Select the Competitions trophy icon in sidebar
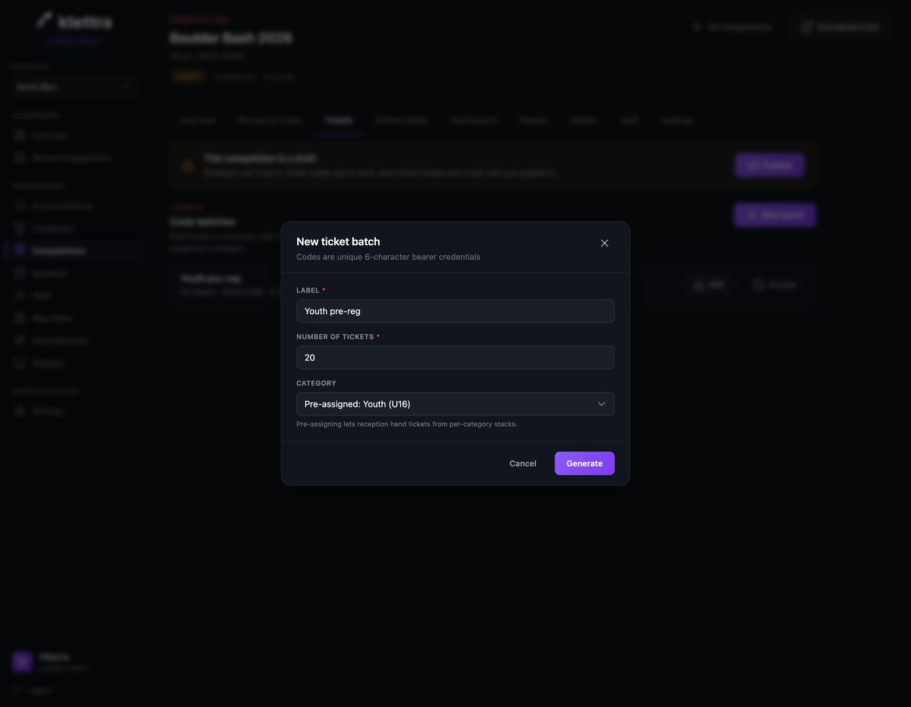This screenshot has height=707, width=911. 20,250
